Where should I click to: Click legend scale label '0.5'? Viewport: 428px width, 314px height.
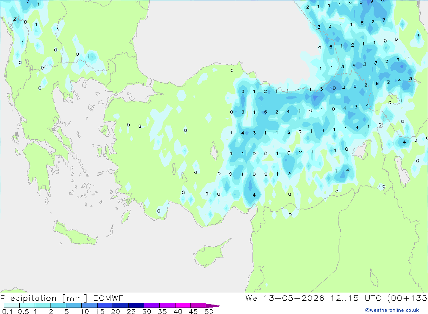pos(23,311)
